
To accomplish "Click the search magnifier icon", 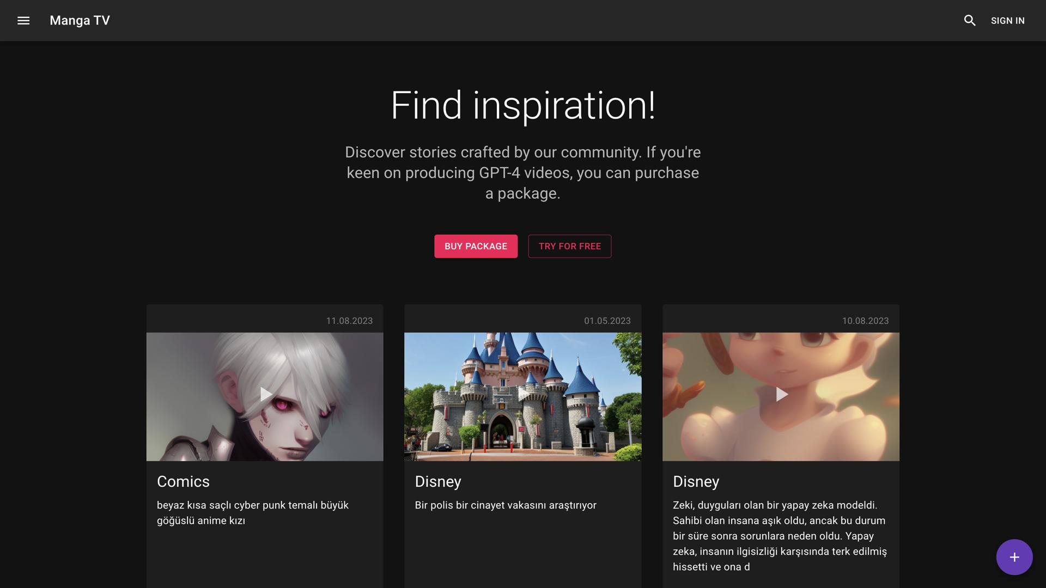I will [x=969, y=21].
